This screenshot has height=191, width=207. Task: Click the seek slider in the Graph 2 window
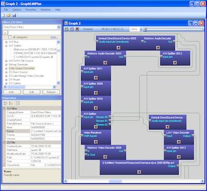[x=174, y=30]
